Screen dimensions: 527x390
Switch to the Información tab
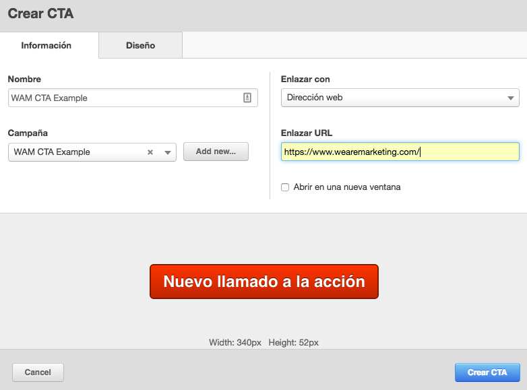[x=46, y=46]
